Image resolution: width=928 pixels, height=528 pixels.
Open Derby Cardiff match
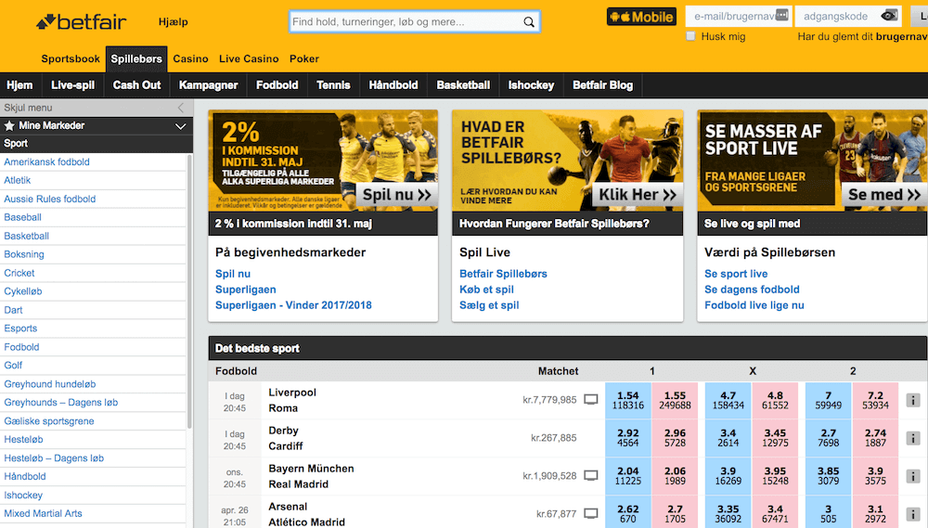pos(285,438)
